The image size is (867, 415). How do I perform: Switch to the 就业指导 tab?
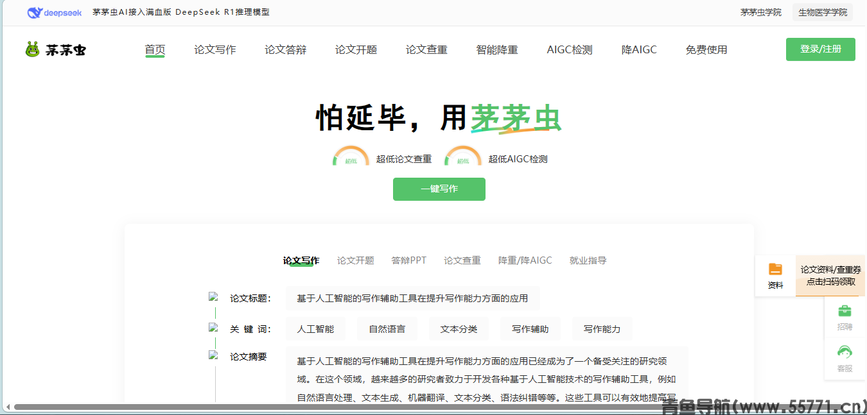(588, 260)
